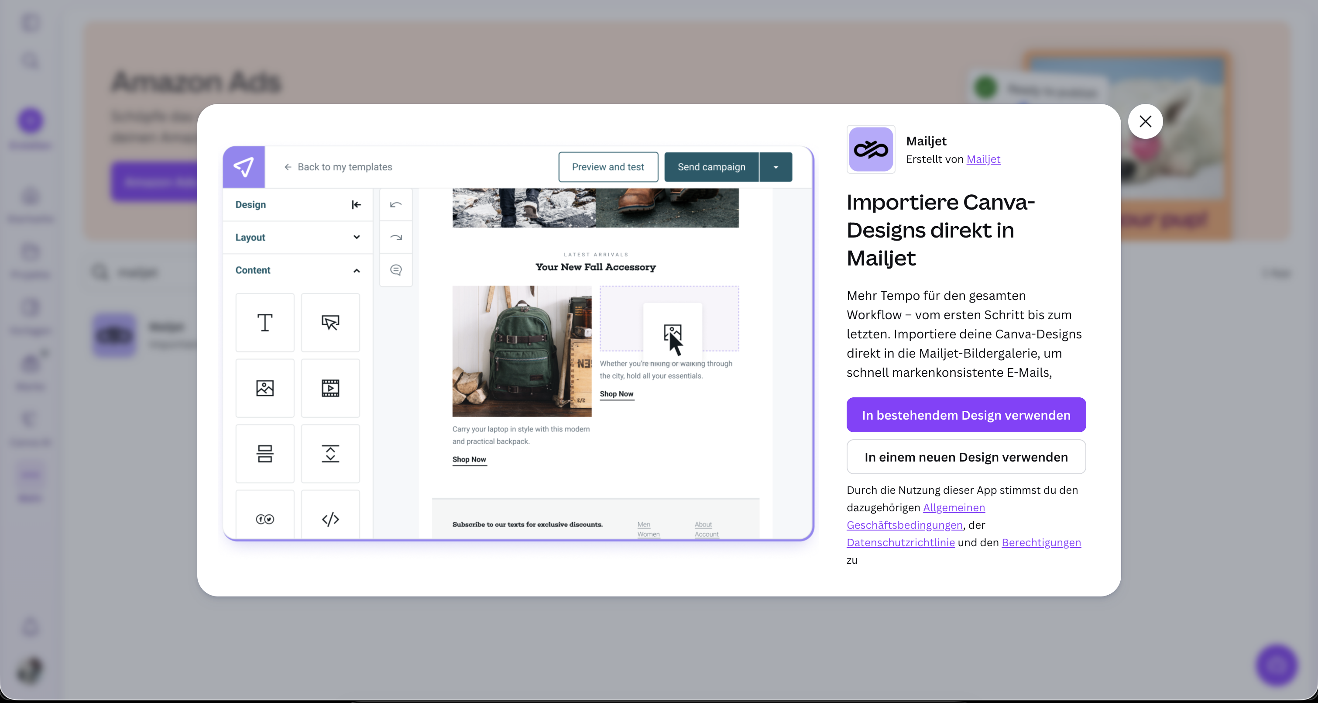
Task: Click the 'Account' footer link in preview
Action: pos(707,534)
